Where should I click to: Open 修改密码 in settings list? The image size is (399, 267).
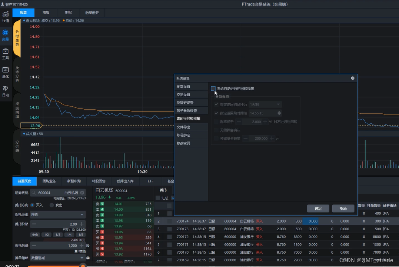[x=191, y=143]
